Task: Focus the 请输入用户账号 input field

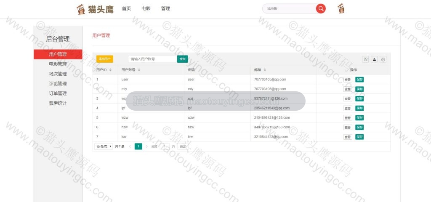Action: pos(152,59)
